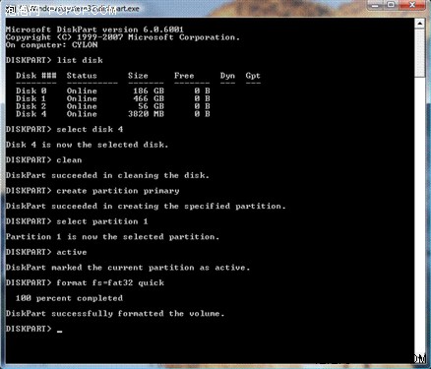The height and width of the screenshot is (369, 431).
Task: Click the 'Gpt' column header
Action: (x=253, y=76)
